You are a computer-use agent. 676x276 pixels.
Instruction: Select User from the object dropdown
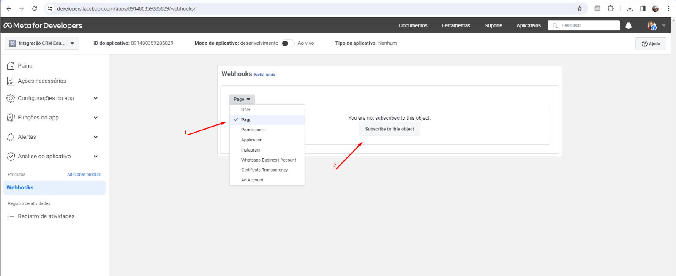(267, 110)
